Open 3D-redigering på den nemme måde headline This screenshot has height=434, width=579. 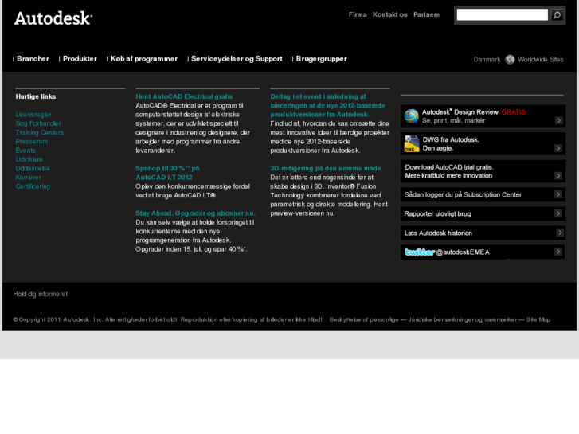[325, 169]
